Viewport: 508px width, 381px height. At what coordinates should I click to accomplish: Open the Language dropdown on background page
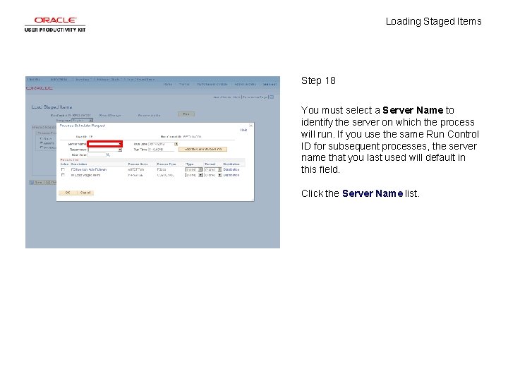pos(83,120)
